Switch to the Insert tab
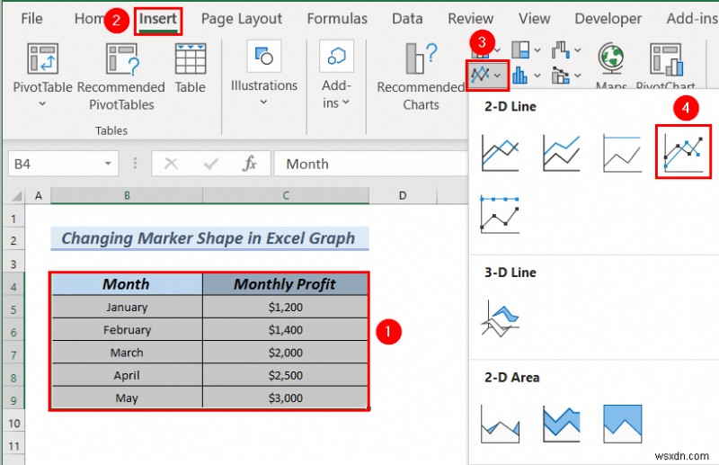Viewport: 719px width, 465px height. [158, 20]
